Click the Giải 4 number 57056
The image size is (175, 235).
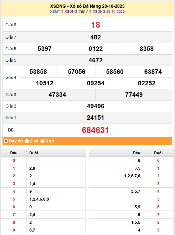(x=76, y=72)
